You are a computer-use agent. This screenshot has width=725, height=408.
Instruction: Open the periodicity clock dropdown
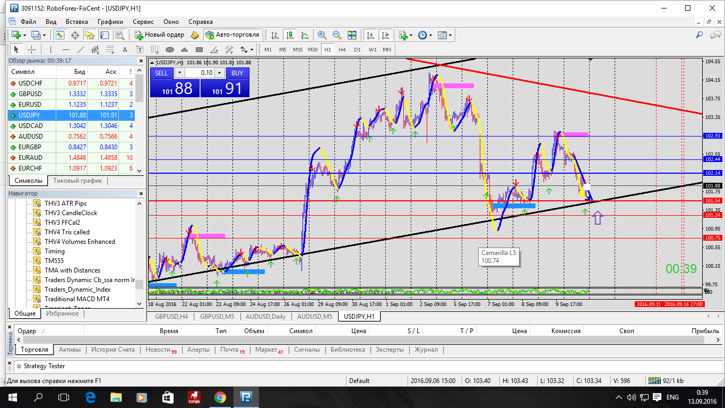[x=425, y=35]
